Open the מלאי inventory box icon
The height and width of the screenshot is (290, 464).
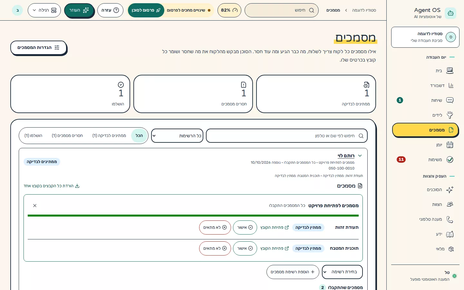click(x=451, y=249)
